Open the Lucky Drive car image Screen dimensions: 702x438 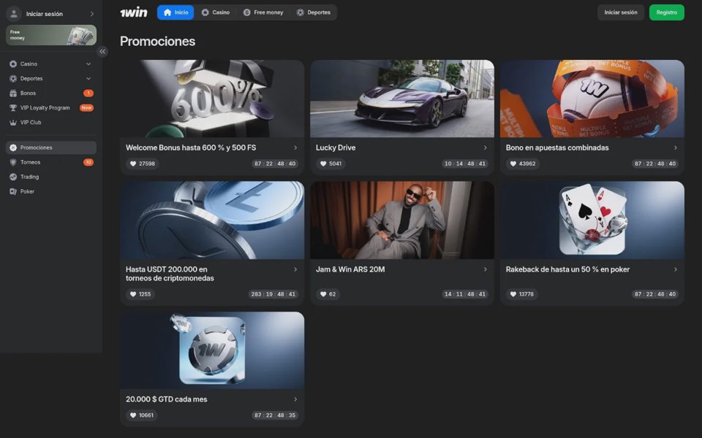402,99
